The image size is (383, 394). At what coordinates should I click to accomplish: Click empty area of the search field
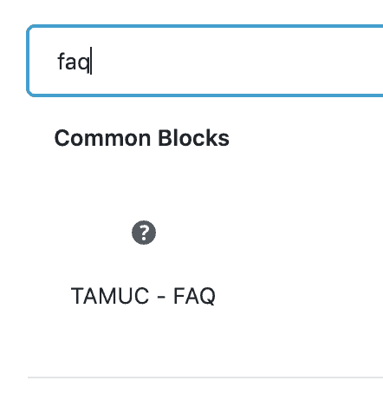(x=237, y=61)
